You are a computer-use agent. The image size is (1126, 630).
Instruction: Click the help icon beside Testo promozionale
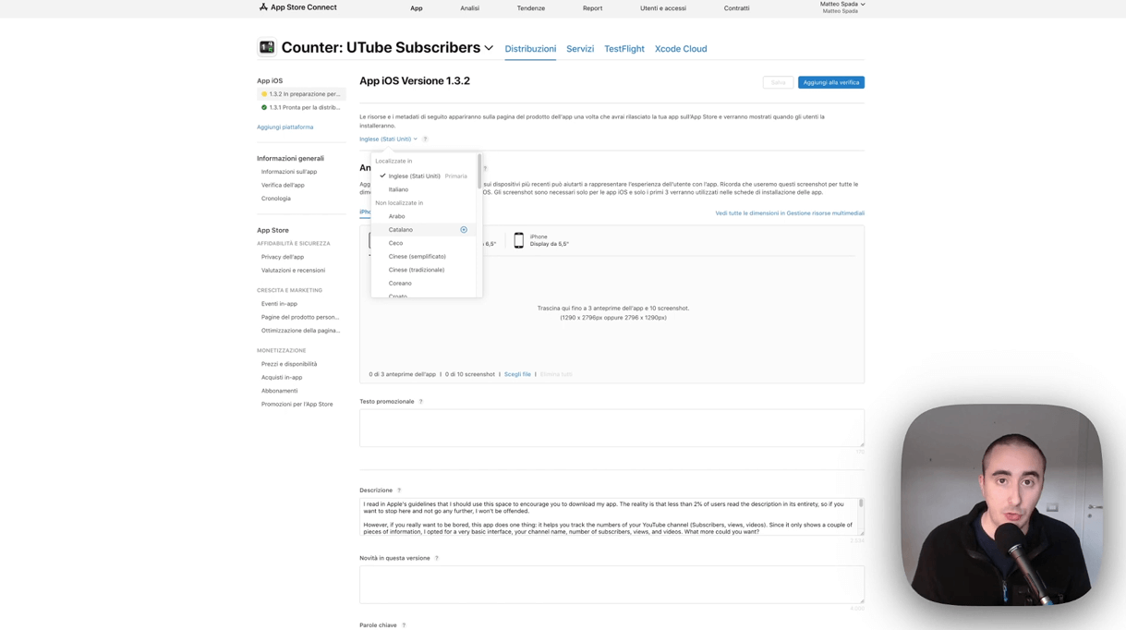tap(421, 402)
